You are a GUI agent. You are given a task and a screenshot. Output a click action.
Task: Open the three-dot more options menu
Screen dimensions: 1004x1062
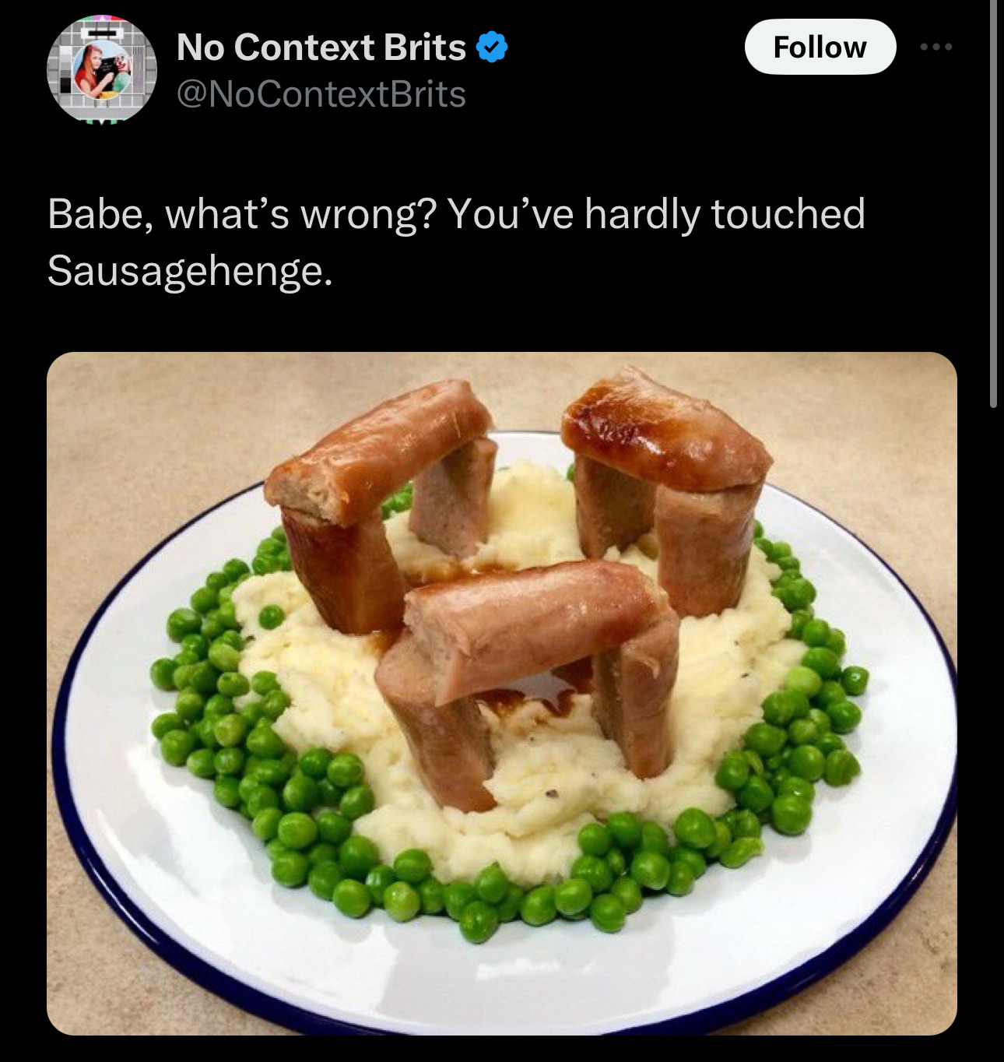pos(935,47)
